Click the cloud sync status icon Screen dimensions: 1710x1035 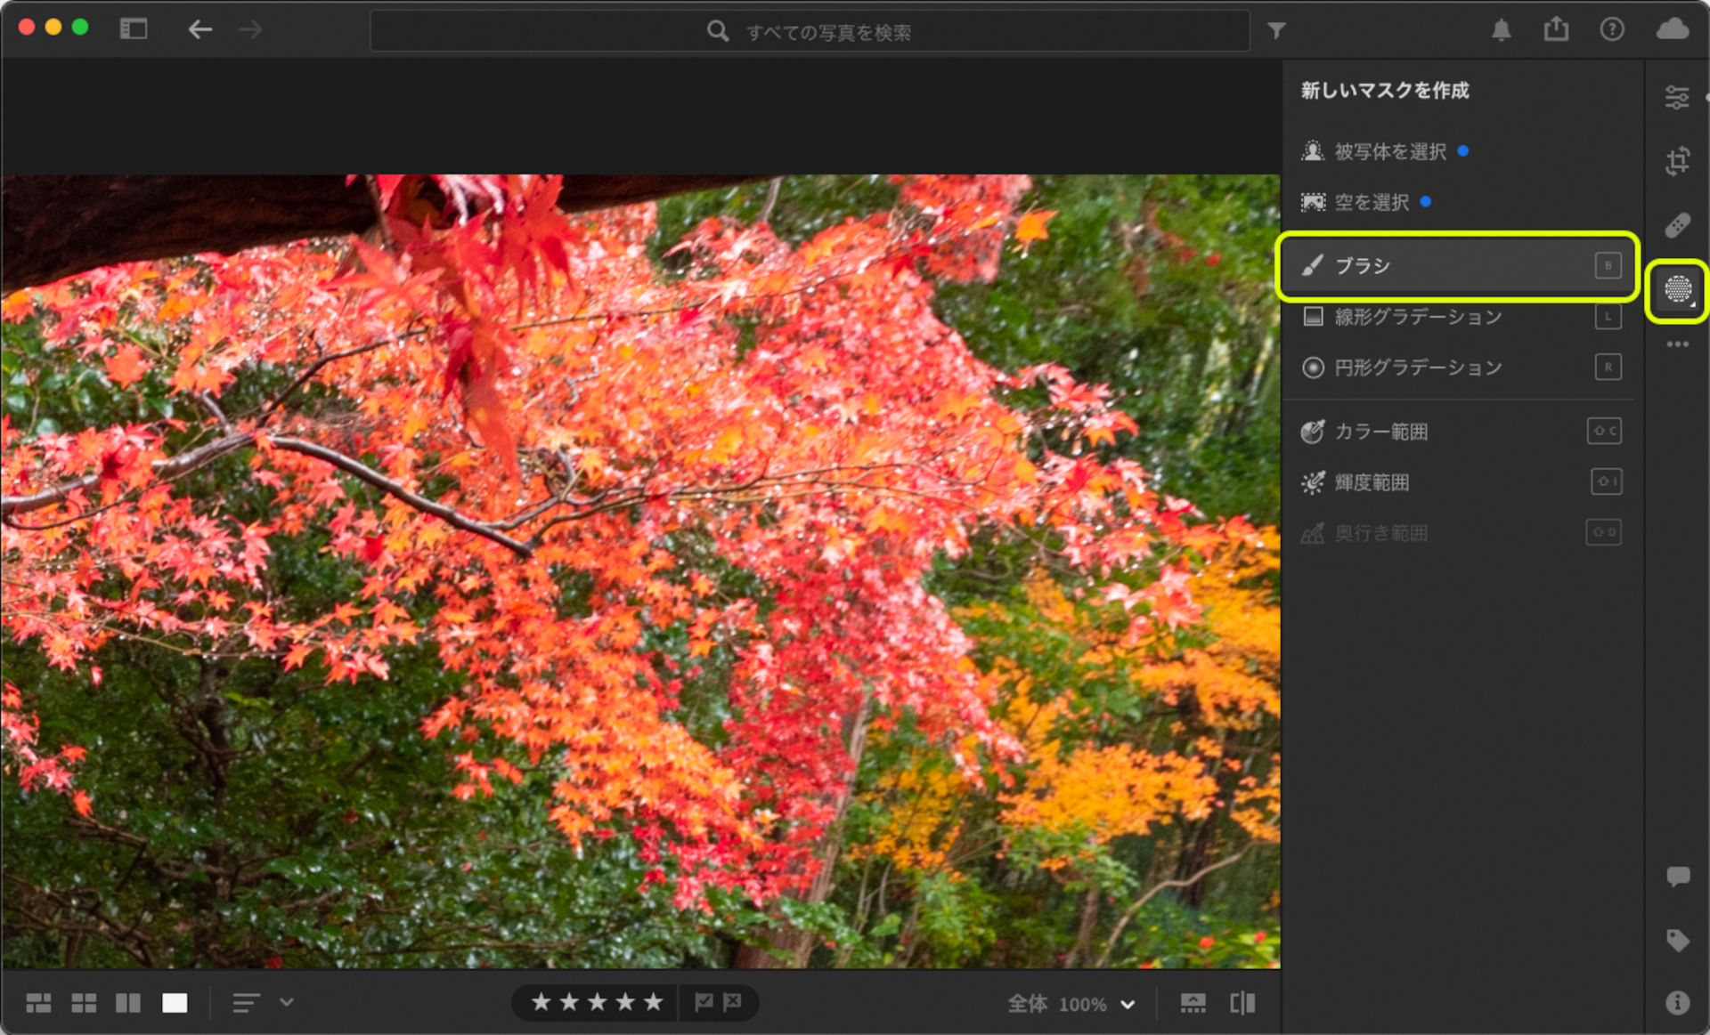coord(1672,29)
